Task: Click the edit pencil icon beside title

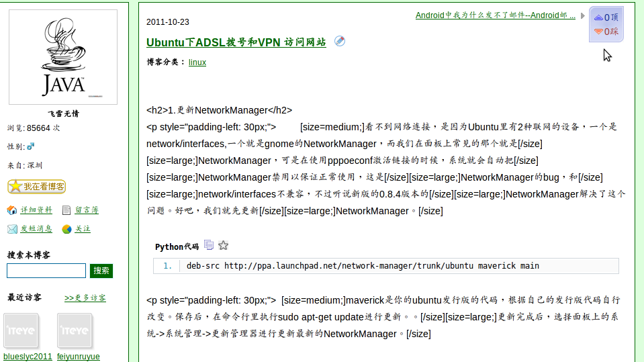Action: click(x=340, y=41)
